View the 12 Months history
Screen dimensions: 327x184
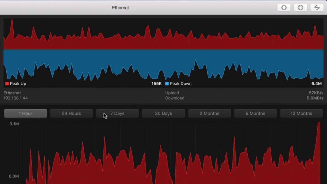tap(301, 113)
